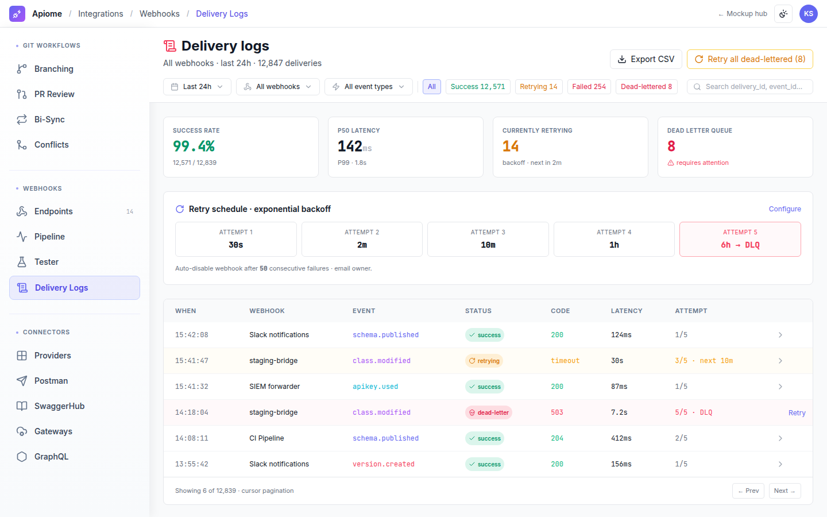827x517 pixels.
Task: Click the PR Review icon
Action: [x=22, y=94]
